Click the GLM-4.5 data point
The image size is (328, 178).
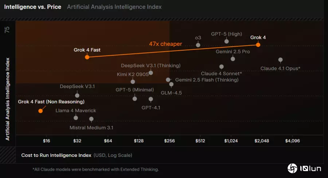pos(171,84)
